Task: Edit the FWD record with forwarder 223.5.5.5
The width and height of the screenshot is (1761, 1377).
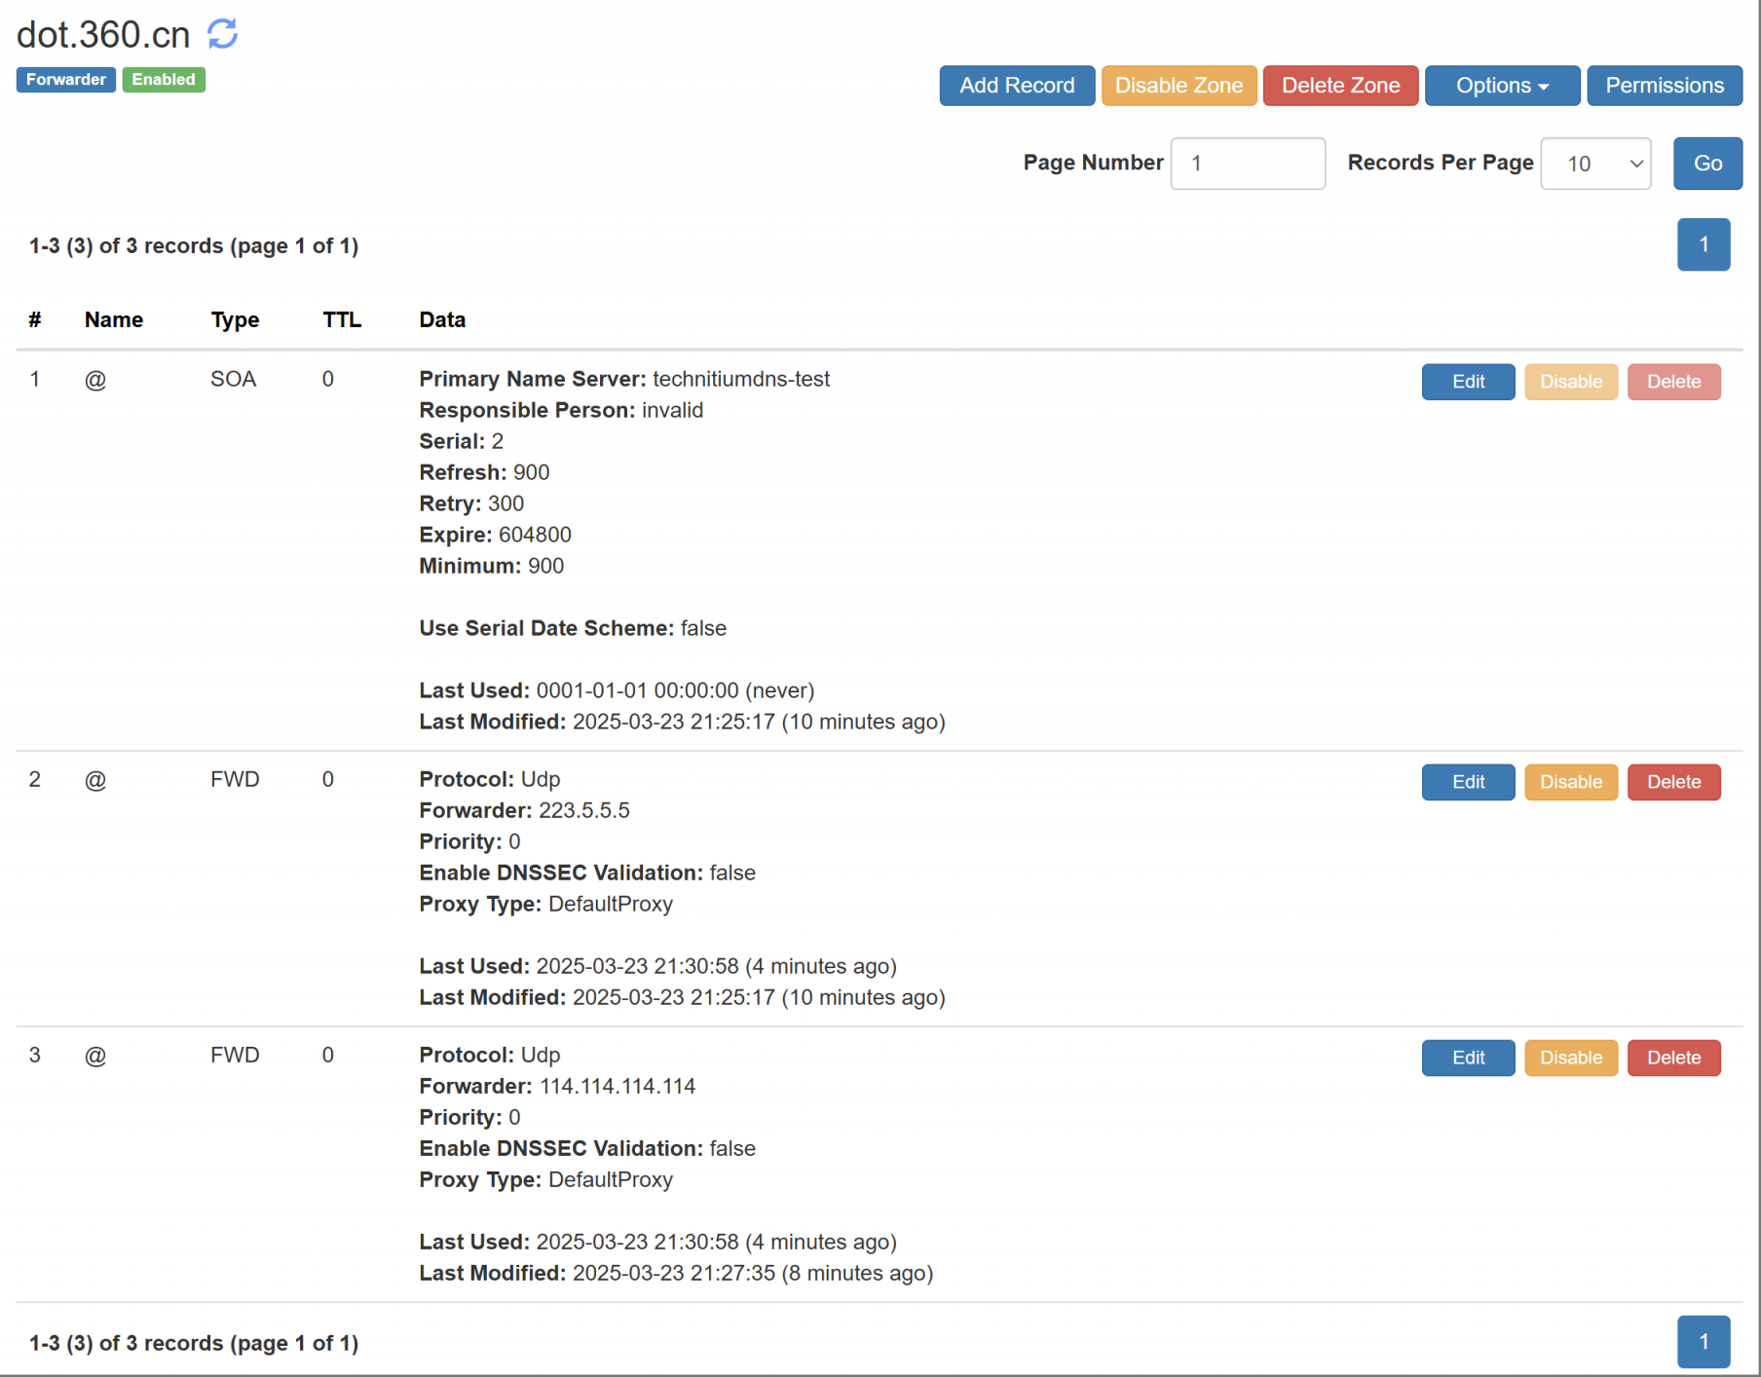Action: [x=1468, y=782]
